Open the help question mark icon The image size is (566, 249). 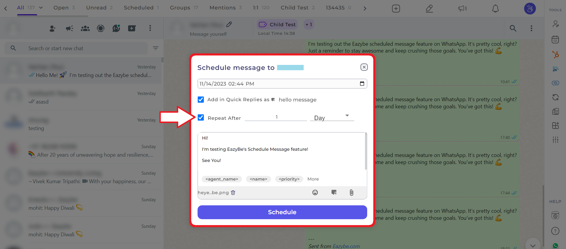pyautogui.click(x=555, y=231)
